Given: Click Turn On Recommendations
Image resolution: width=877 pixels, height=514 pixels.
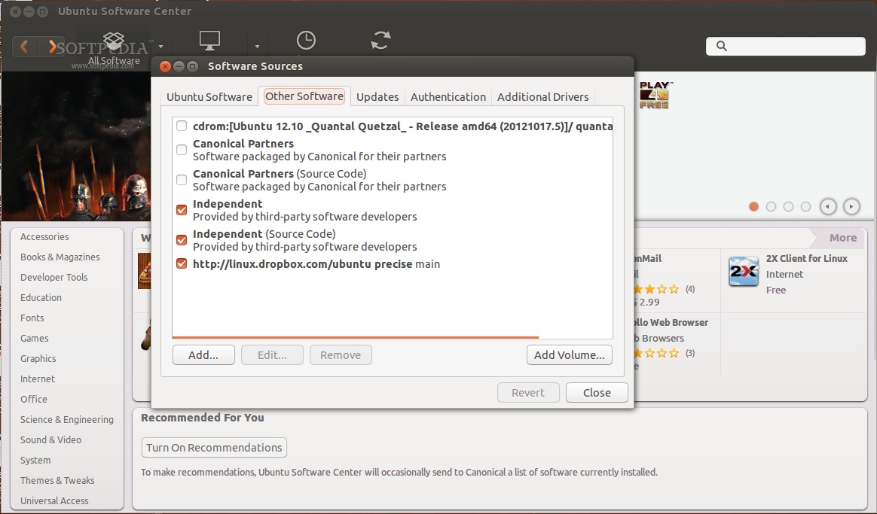Looking at the screenshot, I should [214, 448].
